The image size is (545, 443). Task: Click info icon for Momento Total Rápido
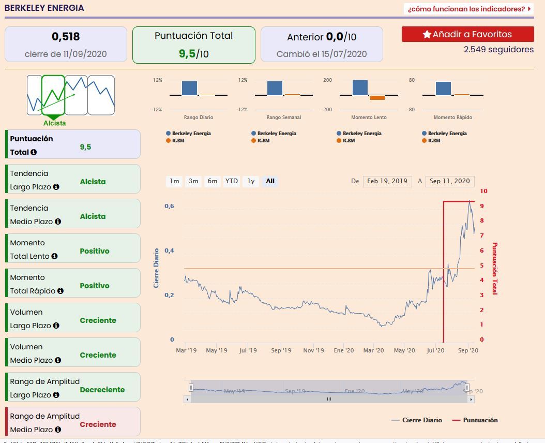(x=60, y=290)
